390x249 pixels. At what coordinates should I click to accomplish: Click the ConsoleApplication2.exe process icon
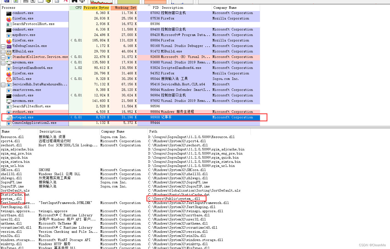coord(9,123)
